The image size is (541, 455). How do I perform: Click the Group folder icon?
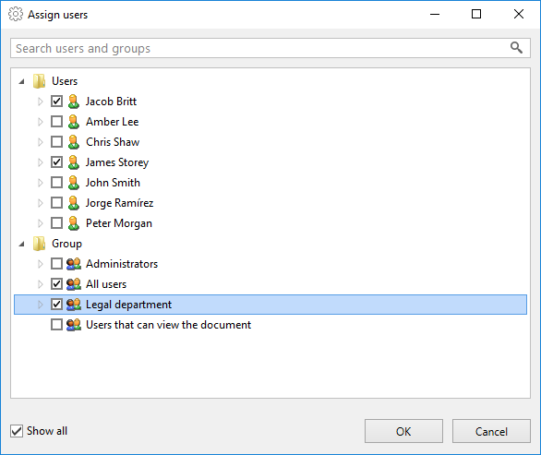39,244
